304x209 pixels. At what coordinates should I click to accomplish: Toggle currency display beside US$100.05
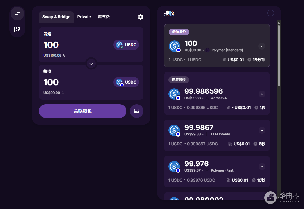64,56
